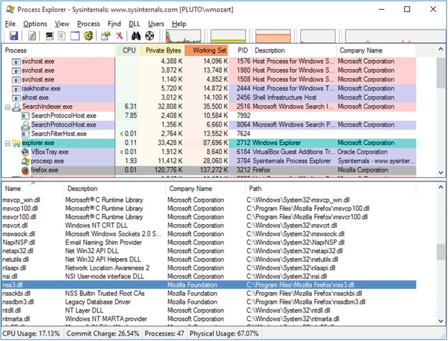Click the explorer.exe folder icon
The height and width of the screenshot is (341, 448).
(x=17, y=143)
